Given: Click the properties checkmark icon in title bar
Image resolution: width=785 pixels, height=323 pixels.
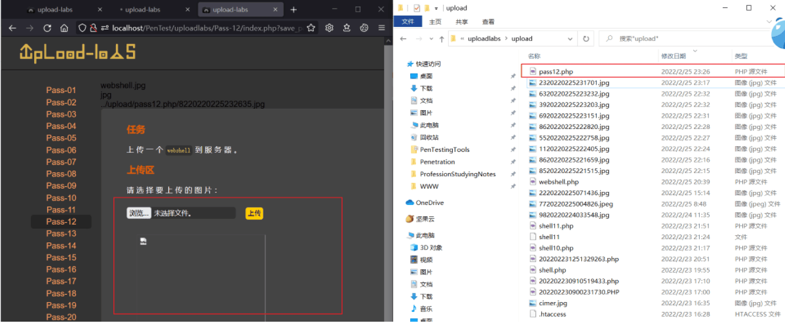Looking at the screenshot, I should point(417,8).
